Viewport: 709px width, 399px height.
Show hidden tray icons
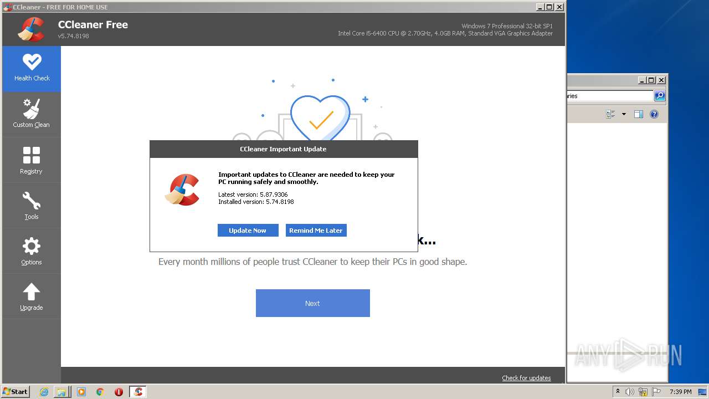tap(618, 392)
